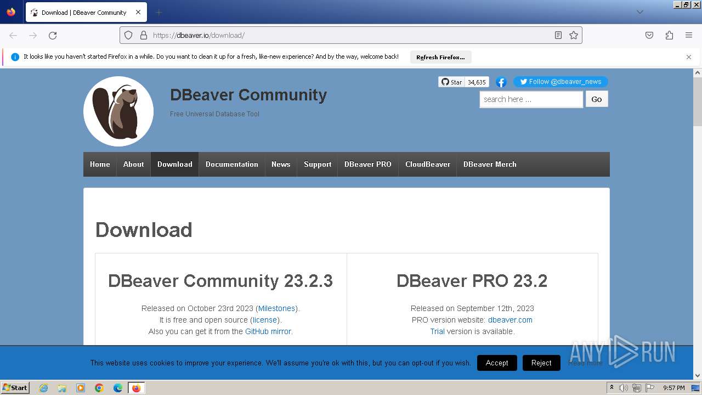Viewport: 702px width, 395px height.
Task: Click the page scrollbar up arrow
Action: coord(698,72)
